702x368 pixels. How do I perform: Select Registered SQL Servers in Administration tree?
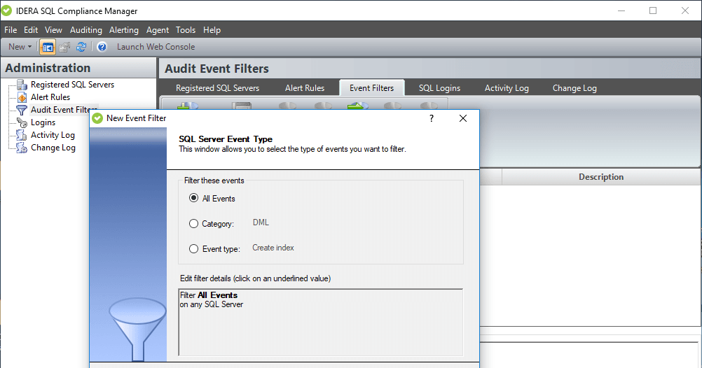point(72,85)
